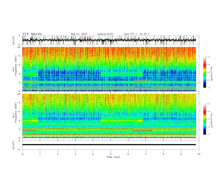
Task: Click the "6" tick on the time axis
Action: (128, 154)
